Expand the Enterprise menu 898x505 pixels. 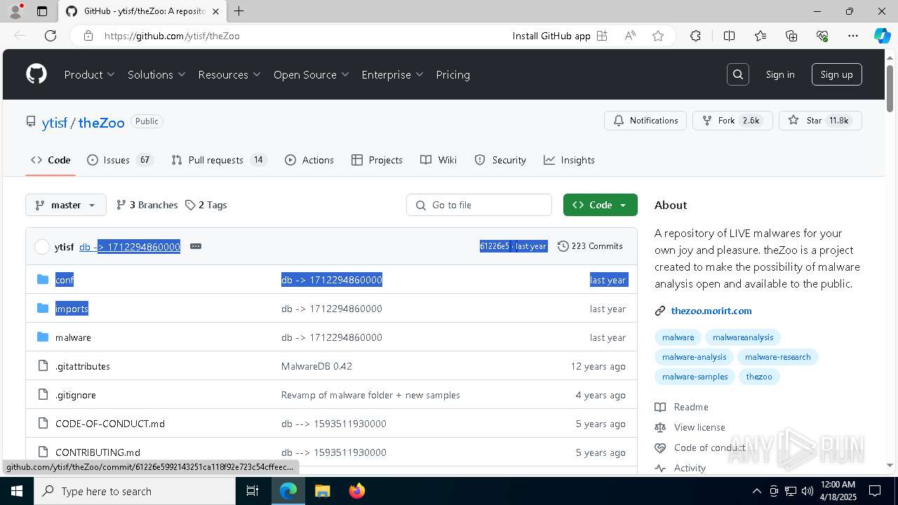point(392,74)
